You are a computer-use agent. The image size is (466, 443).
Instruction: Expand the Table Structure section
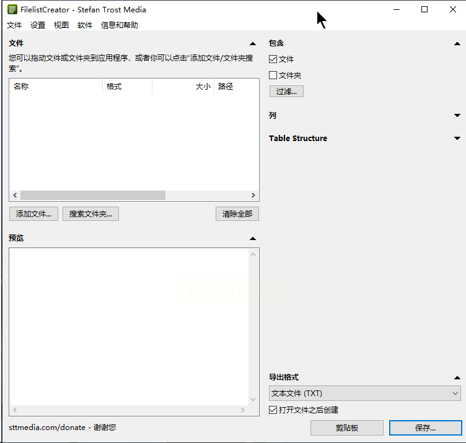click(x=457, y=138)
